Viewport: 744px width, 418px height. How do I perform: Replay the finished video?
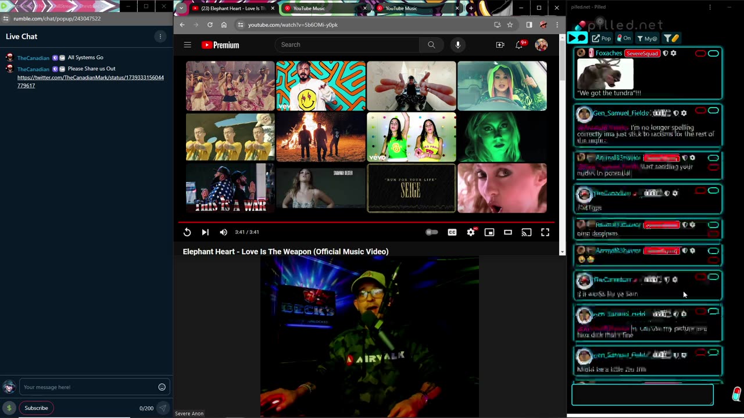click(187, 232)
